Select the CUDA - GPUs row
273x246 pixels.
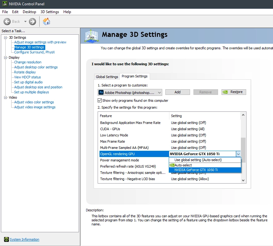point(170,129)
